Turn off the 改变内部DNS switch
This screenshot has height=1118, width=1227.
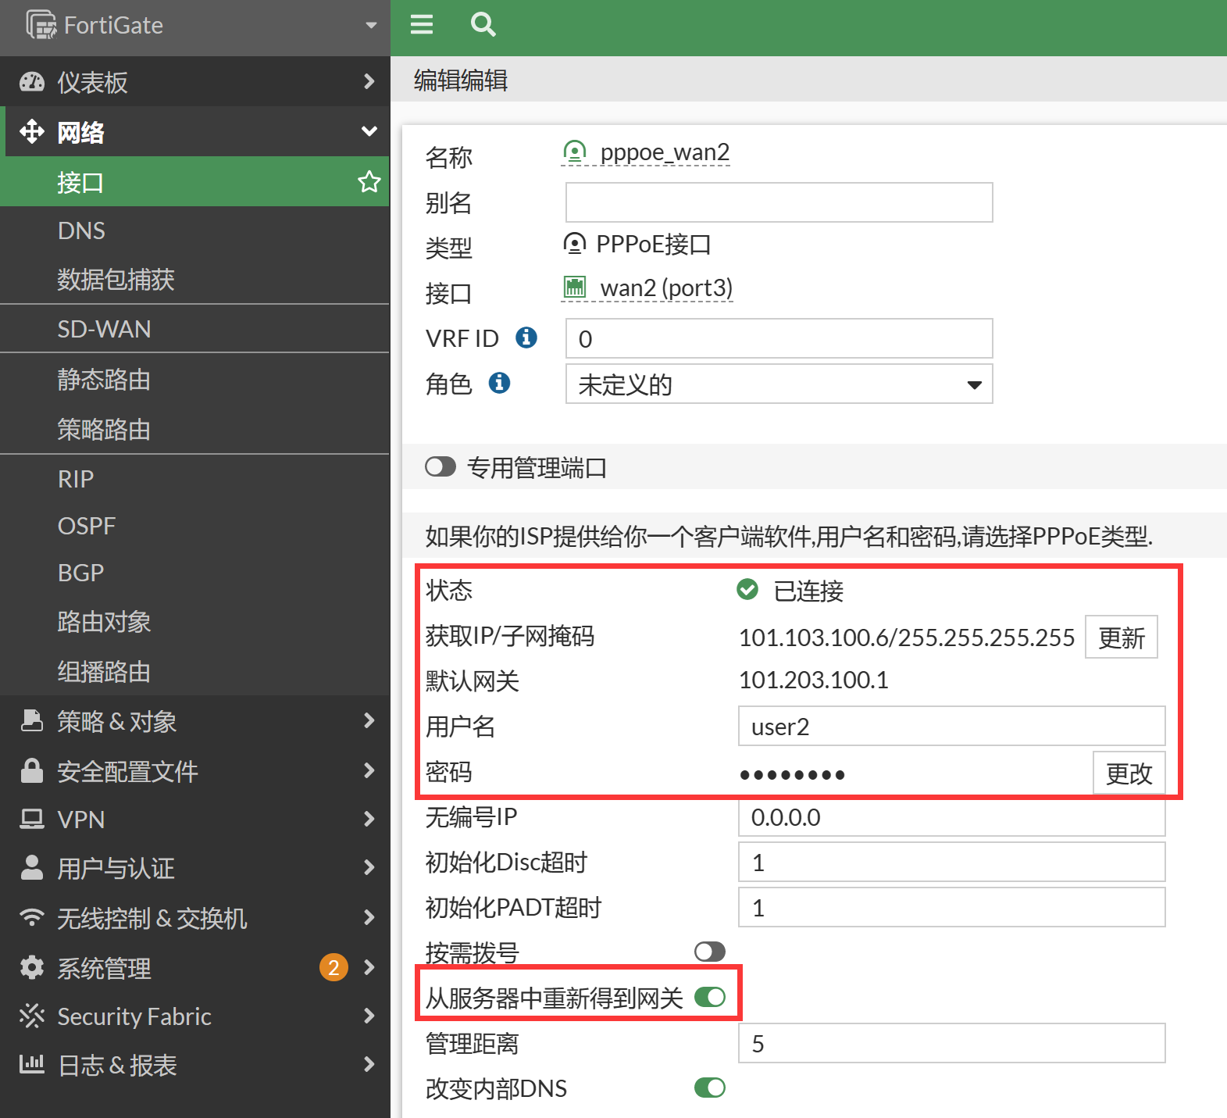709,1088
